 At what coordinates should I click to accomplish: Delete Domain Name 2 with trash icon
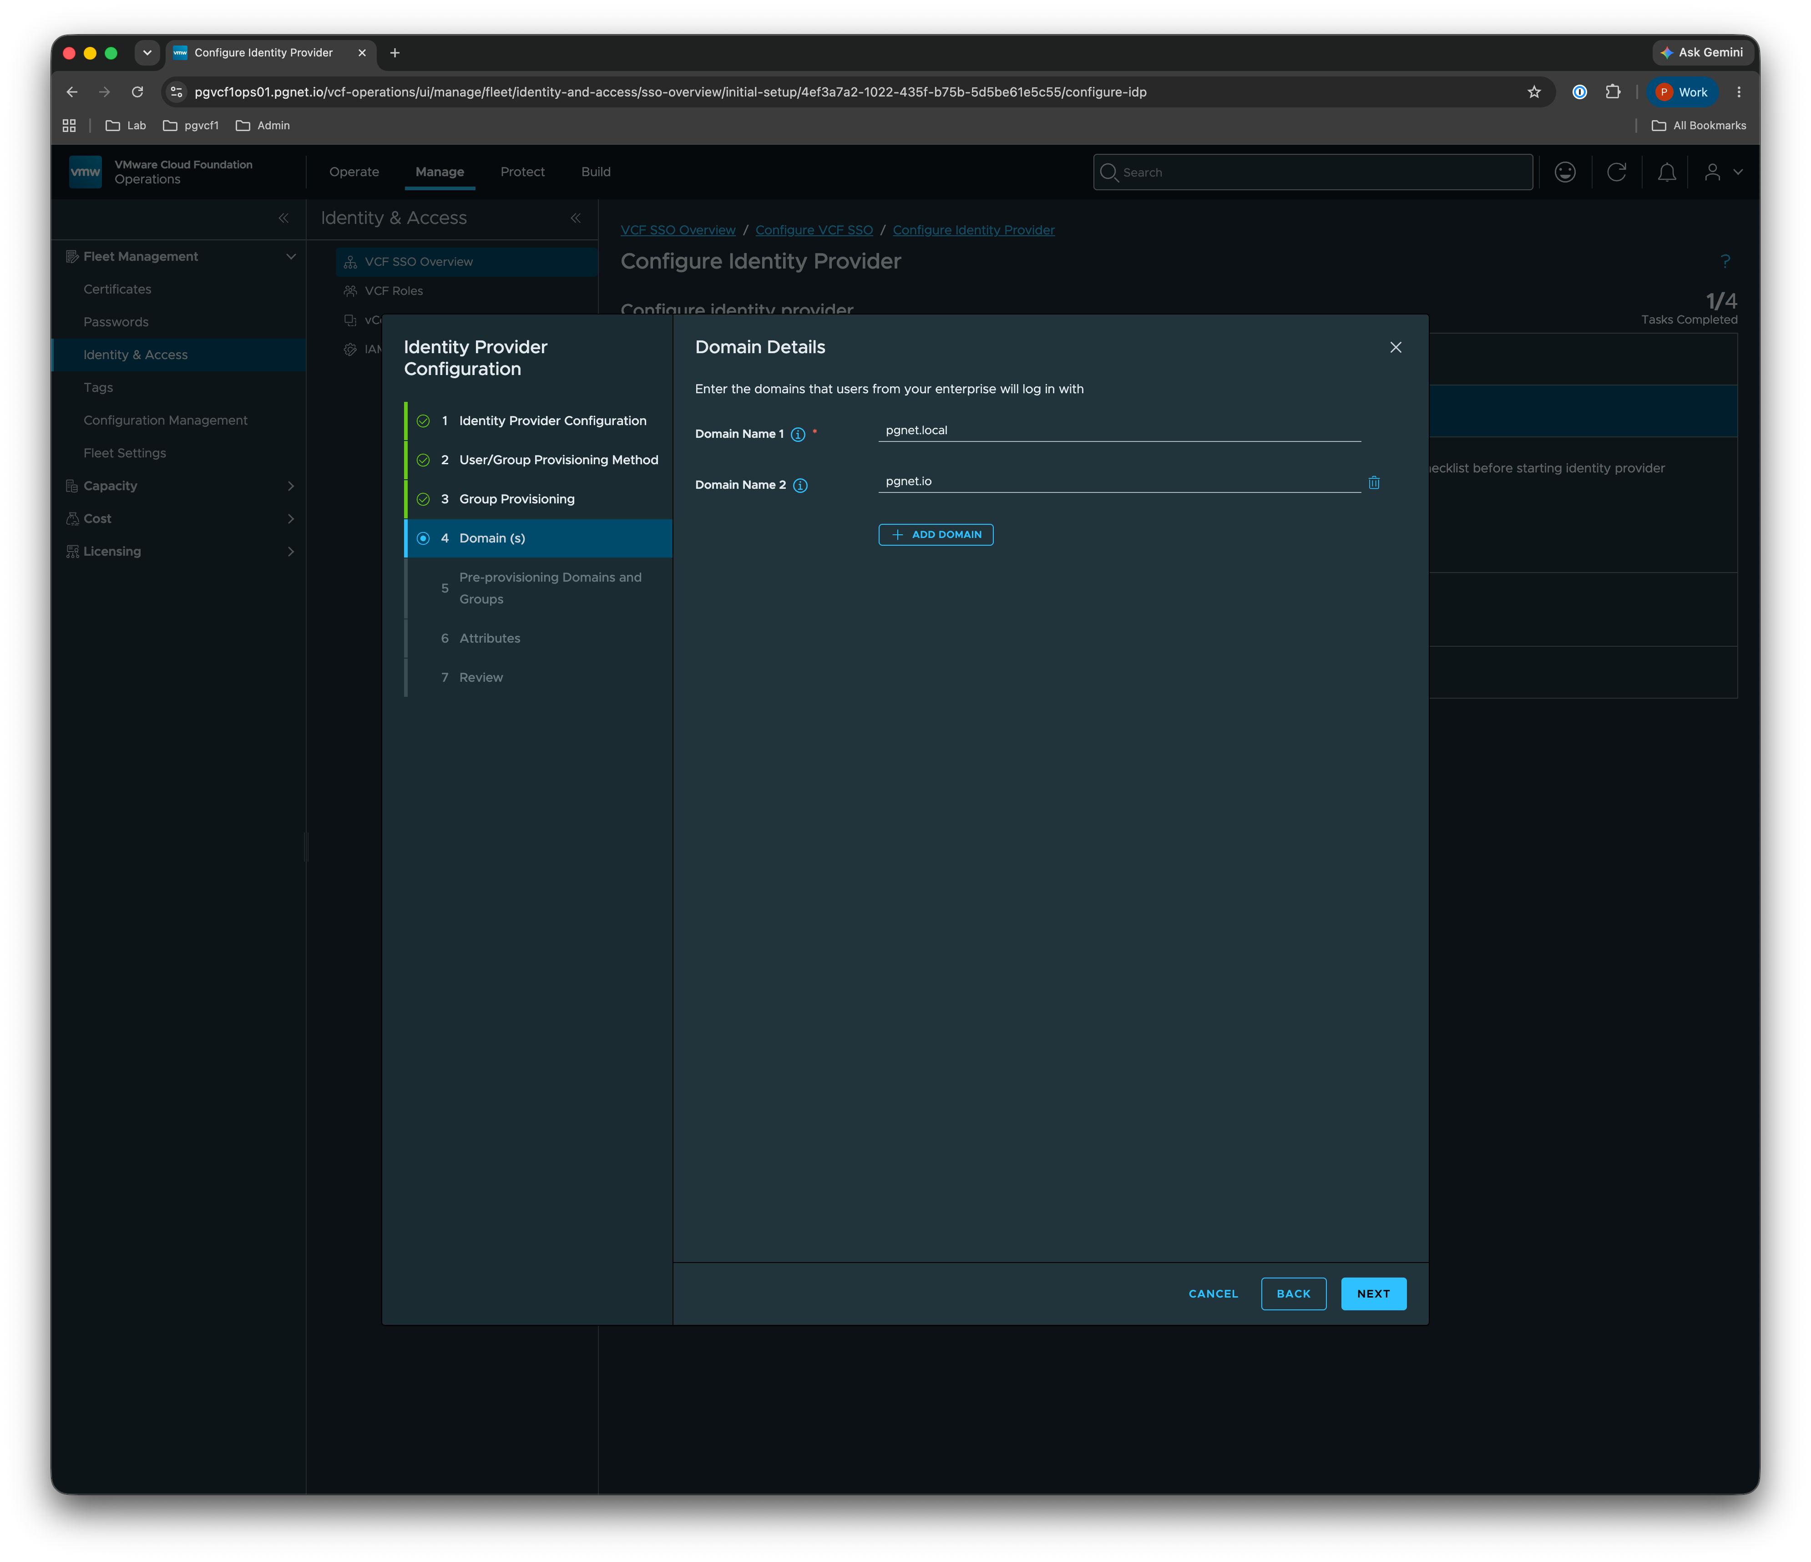1374,482
